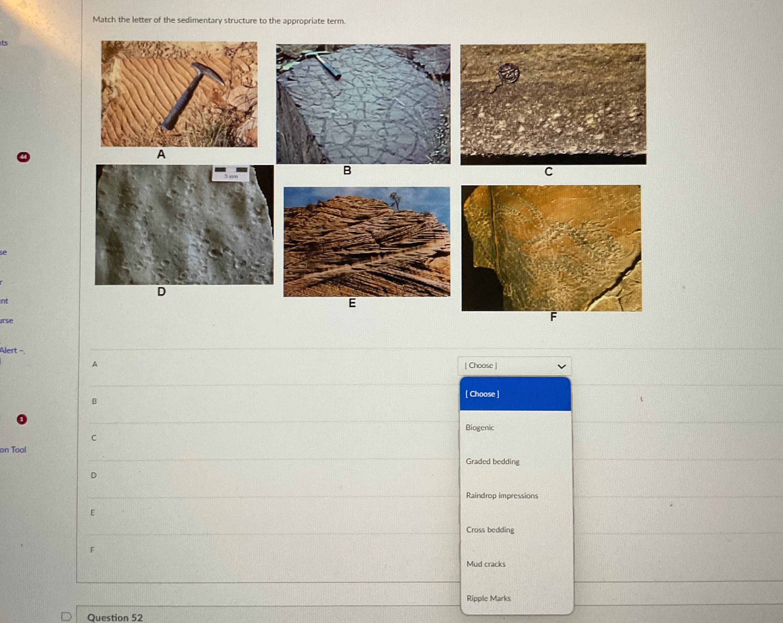This screenshot has width=783, height=623.
Task: Choose Mud cracks from list
Action: [x=485, y=564]
